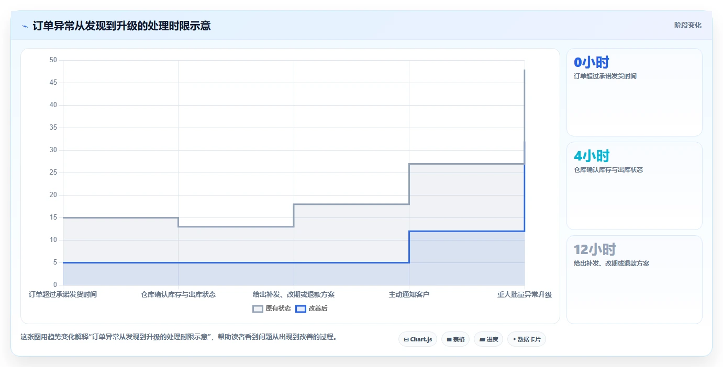Viewport: 723px width, 367px height.
Task: Click the description text below the chart
Action: point(179,337)
